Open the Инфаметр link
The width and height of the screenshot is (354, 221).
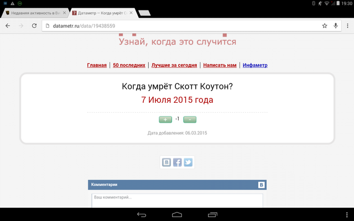255,65
